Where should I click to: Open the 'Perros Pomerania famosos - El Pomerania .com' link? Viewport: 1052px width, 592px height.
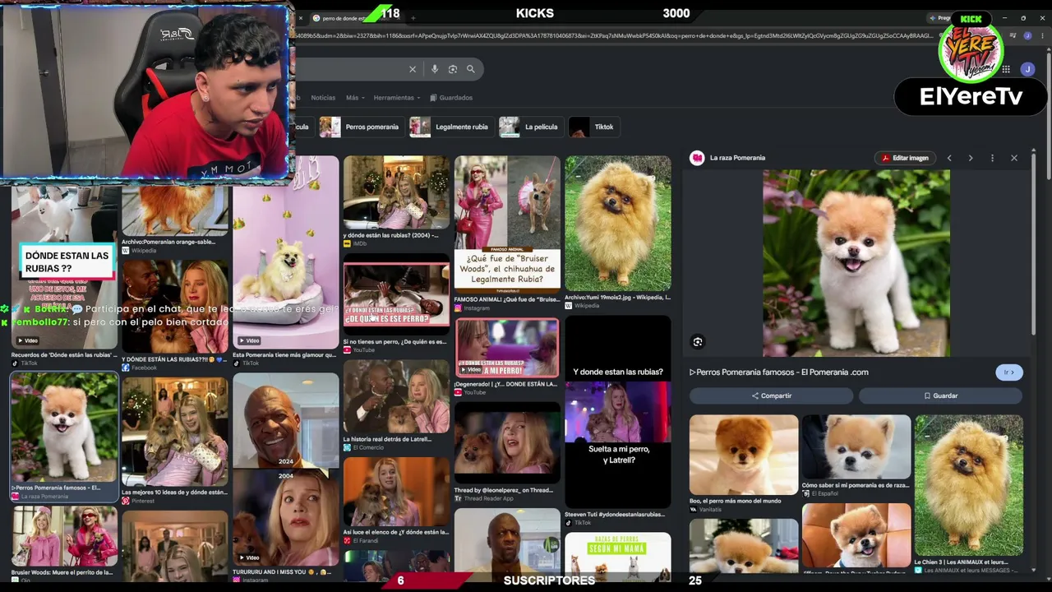(779, 372)
